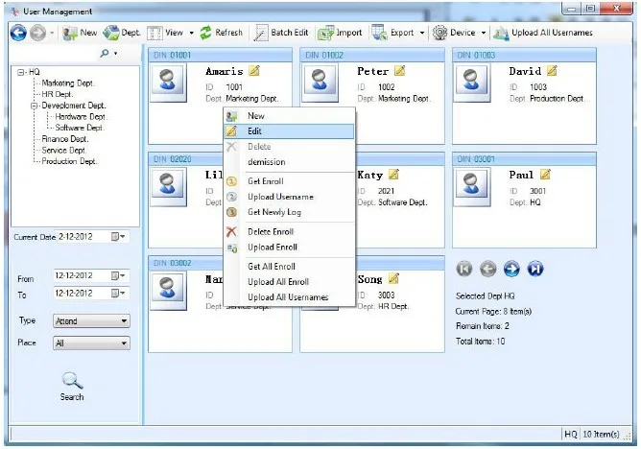The image size is (641, 449).
Task: Collapse the Development Dept. tree node
Action: 34,106
